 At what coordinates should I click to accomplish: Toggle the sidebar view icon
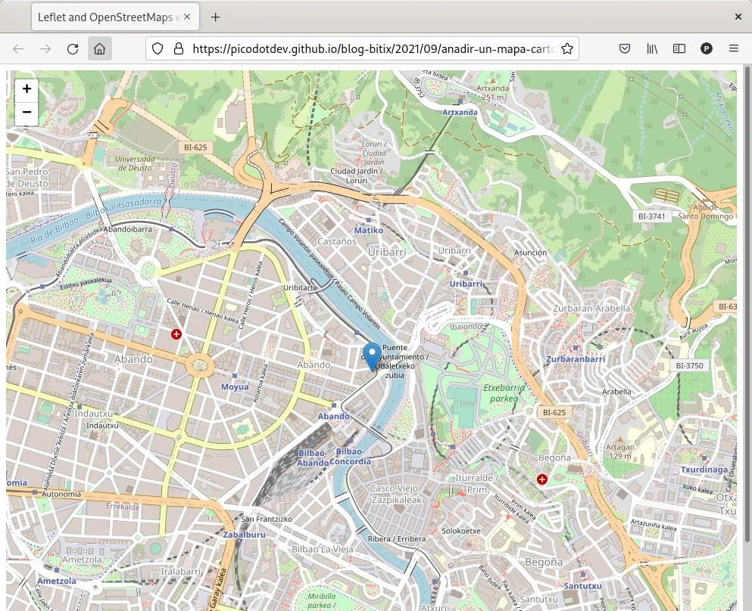click(x=679, y=48)
